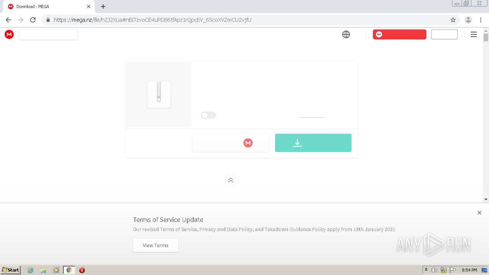Close the Terms of Service banner
The width and height of the screenshot is (489, 275).
tap(479, 213)
